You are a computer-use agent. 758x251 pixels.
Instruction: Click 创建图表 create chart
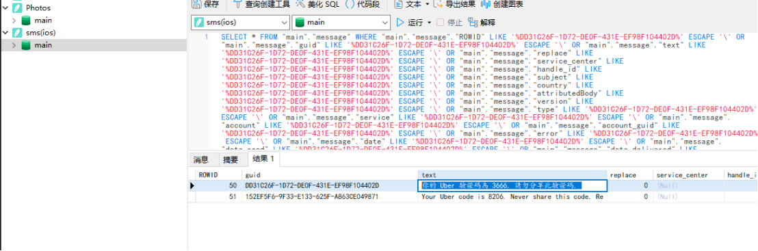(501, 4)
